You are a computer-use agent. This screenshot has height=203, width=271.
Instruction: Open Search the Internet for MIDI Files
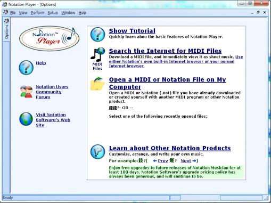165,51
